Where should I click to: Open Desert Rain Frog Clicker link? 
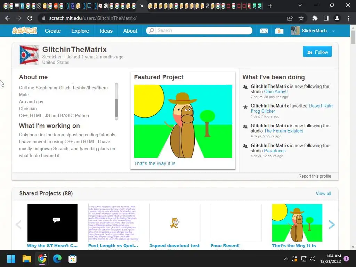coord(292,108)
